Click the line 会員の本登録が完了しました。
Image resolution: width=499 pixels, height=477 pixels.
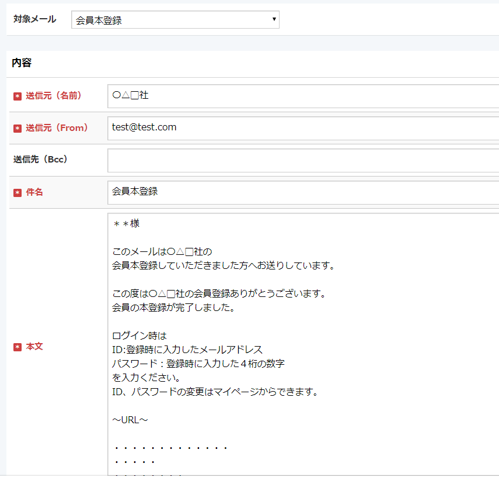(174, 307)
